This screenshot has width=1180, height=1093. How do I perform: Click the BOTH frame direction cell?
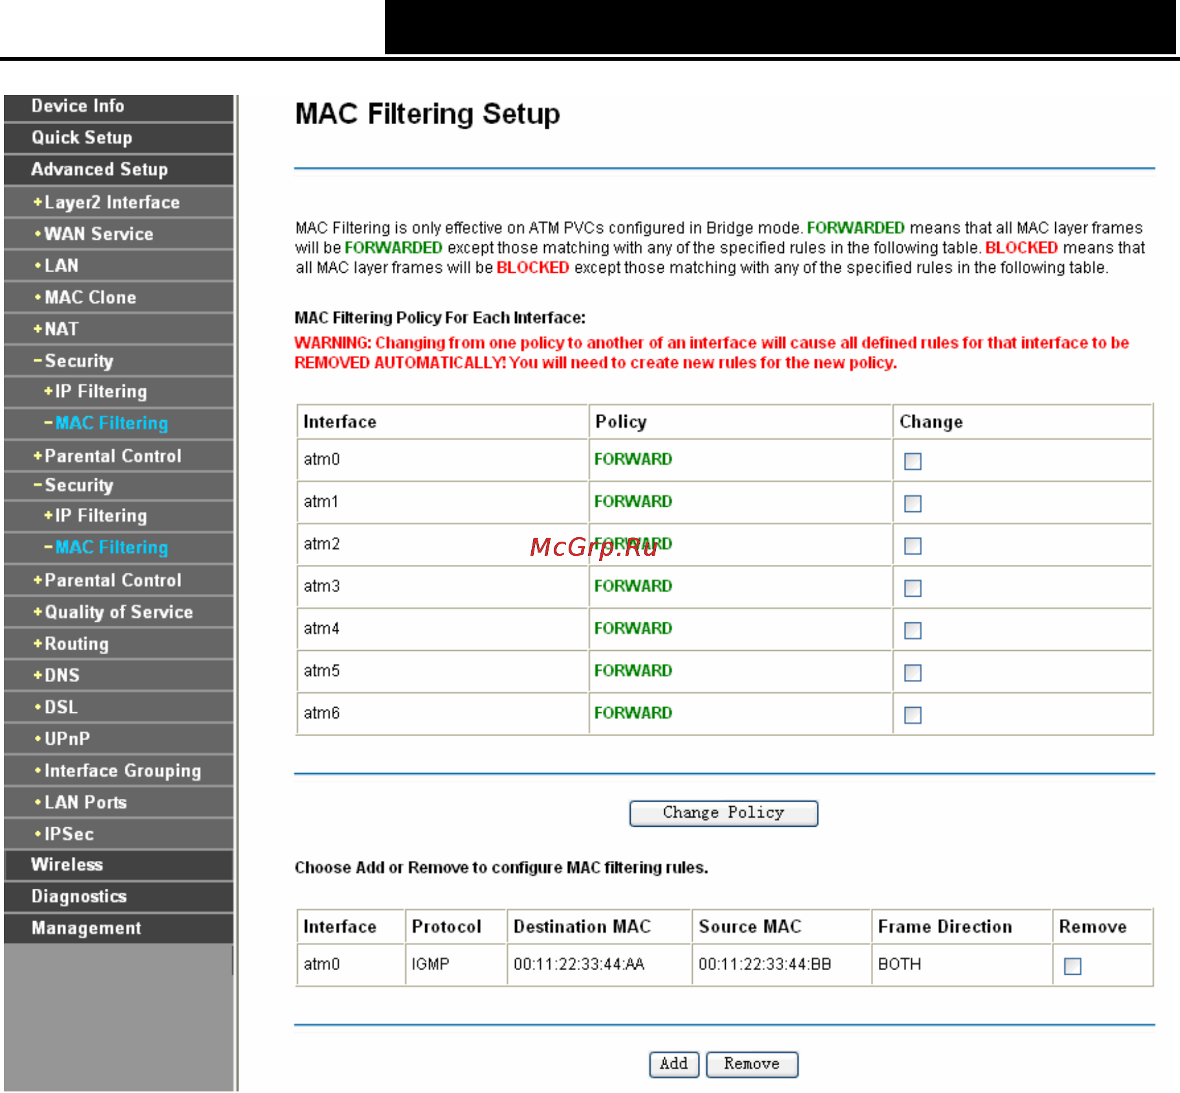(x=962, y=964)
